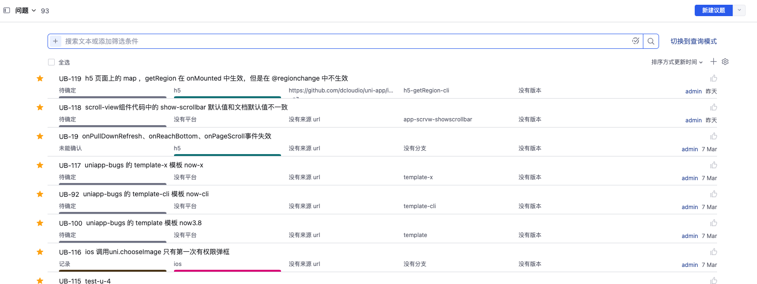Click admin author on UB-118 row
The width and height of the screenshot is (757, 284).
(x=693, y=120)
